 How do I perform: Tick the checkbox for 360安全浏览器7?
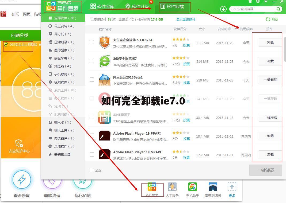[92, 61]
